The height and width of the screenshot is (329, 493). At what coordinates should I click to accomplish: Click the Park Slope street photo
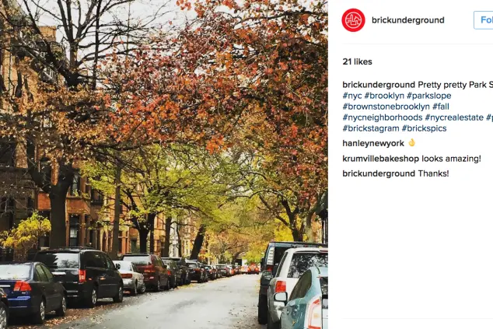pyautogui.click(x=164, y=165)
